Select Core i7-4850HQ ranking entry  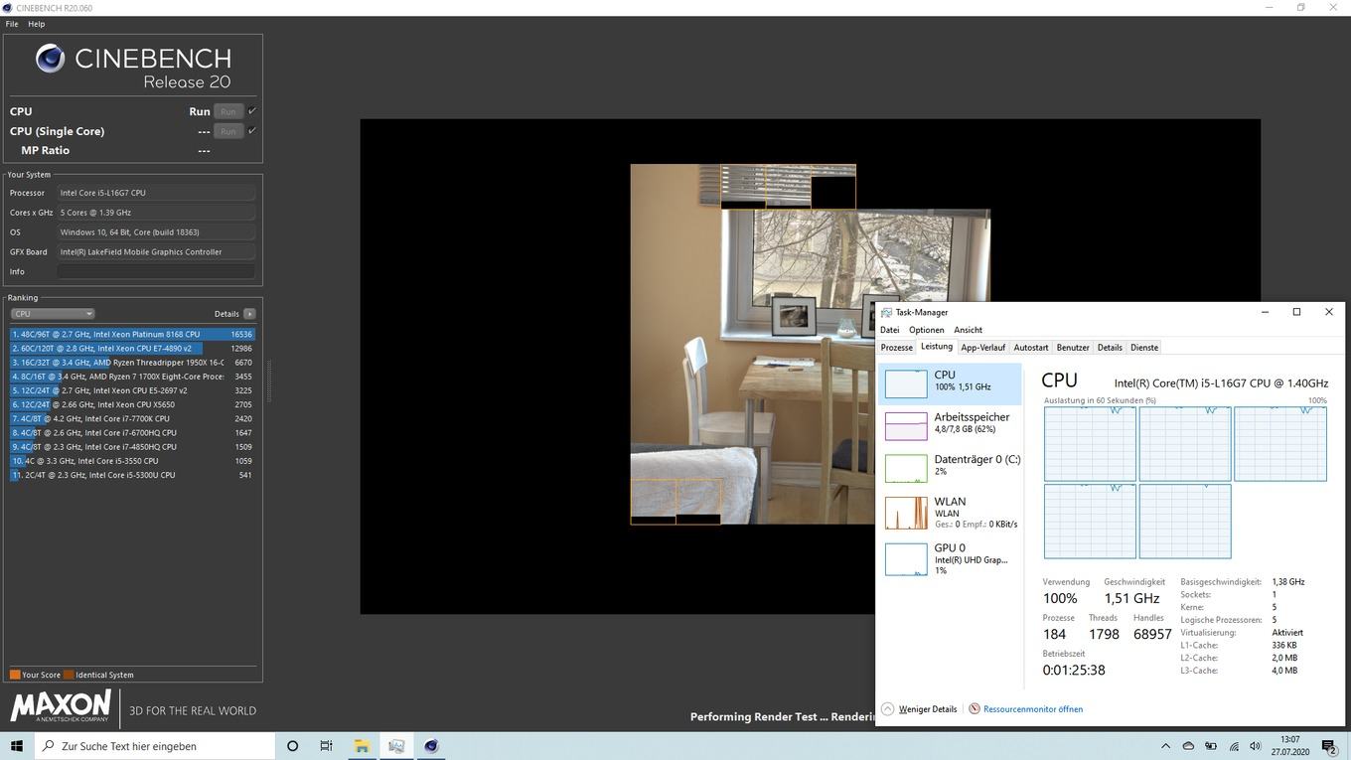click(132, 447)
